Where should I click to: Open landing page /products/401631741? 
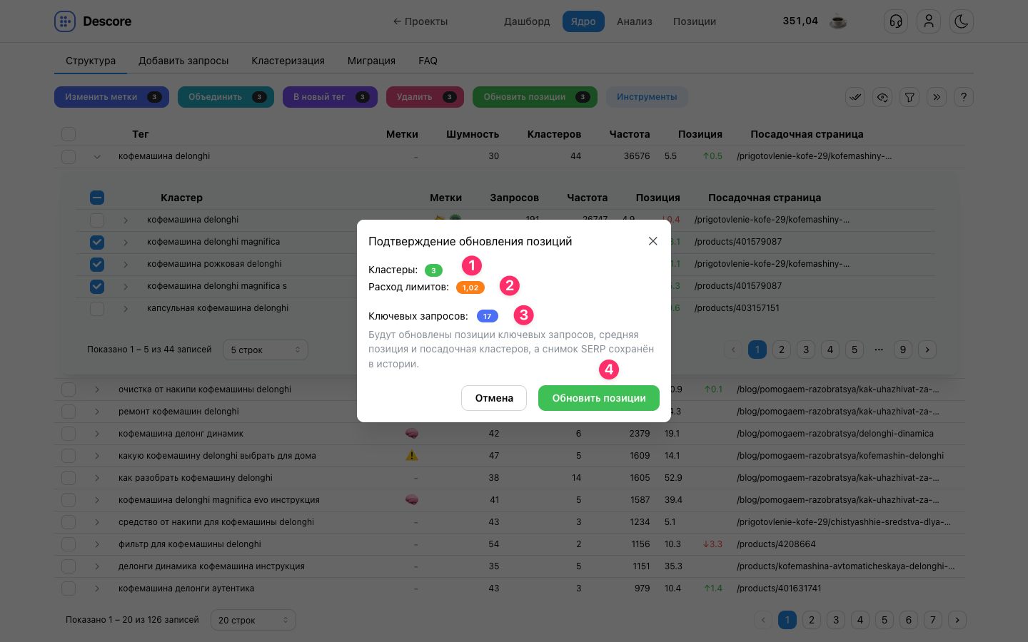pos(779,588)
